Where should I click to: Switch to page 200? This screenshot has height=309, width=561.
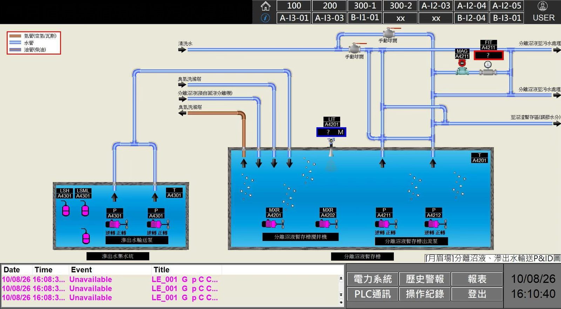pos(330,6)
